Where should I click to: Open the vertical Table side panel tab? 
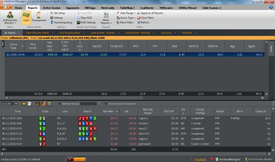pyautogui.click(x=271, y=49)
